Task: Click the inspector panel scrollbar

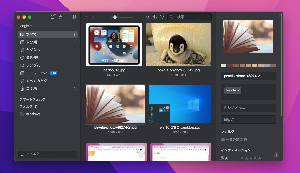Action: tap(282, 65)
